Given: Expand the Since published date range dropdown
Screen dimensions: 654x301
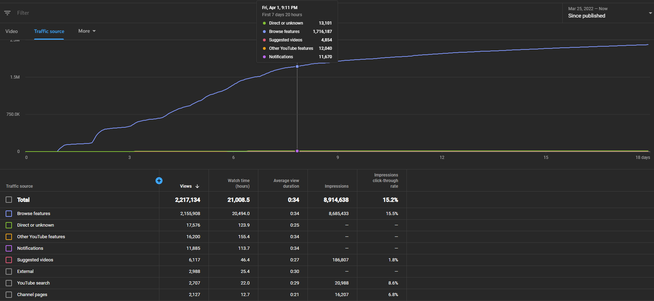Looking at the screenshot, I should click(608, 13).
